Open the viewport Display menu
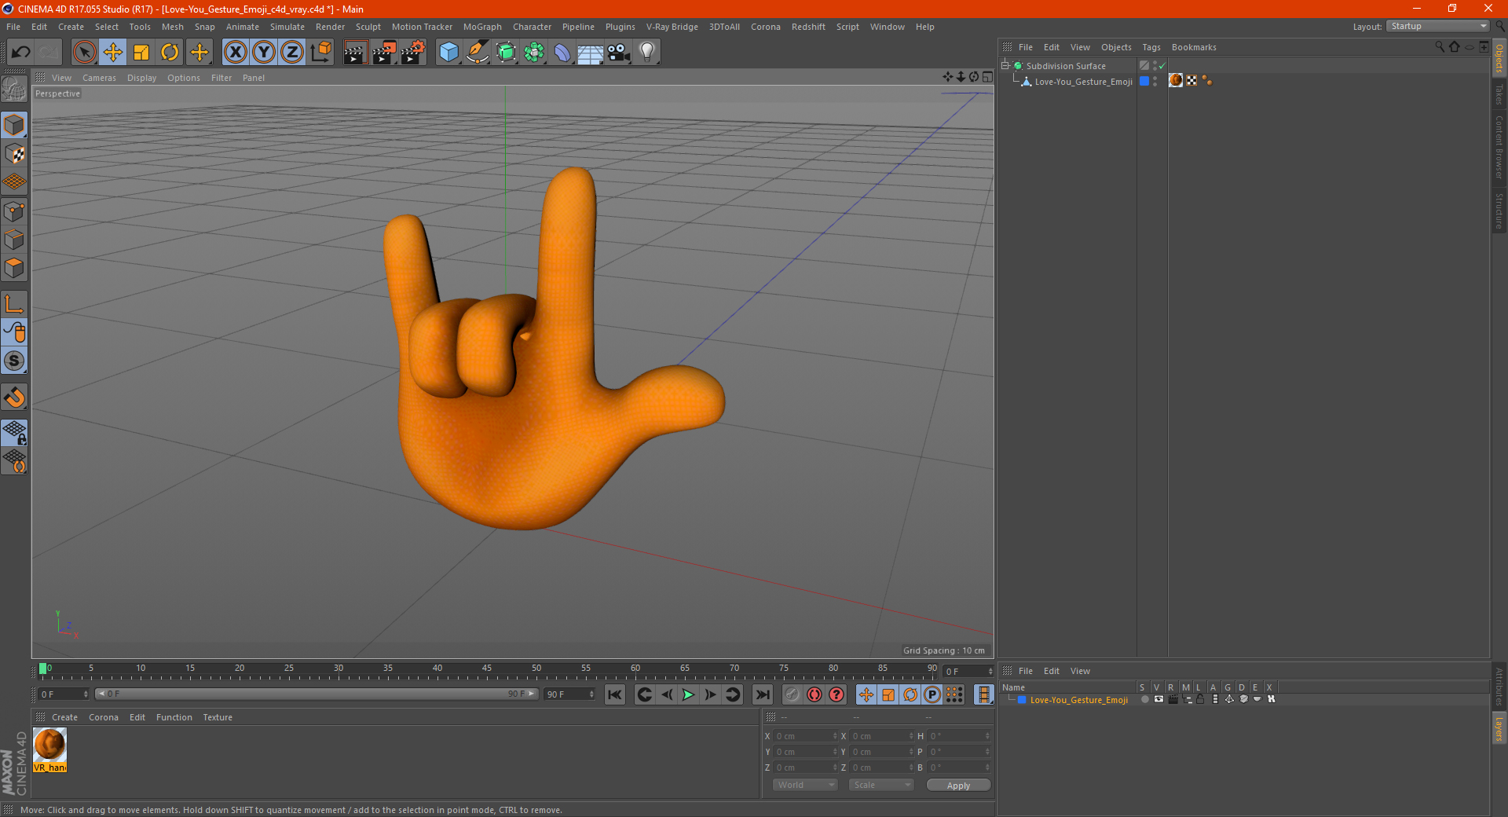 tap(141, 78)
